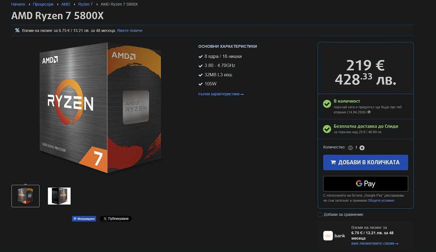Select second product thumbnail with white background
Image resolution: width=436 pixels, height=252 pixels.
[x=59, y=196]
